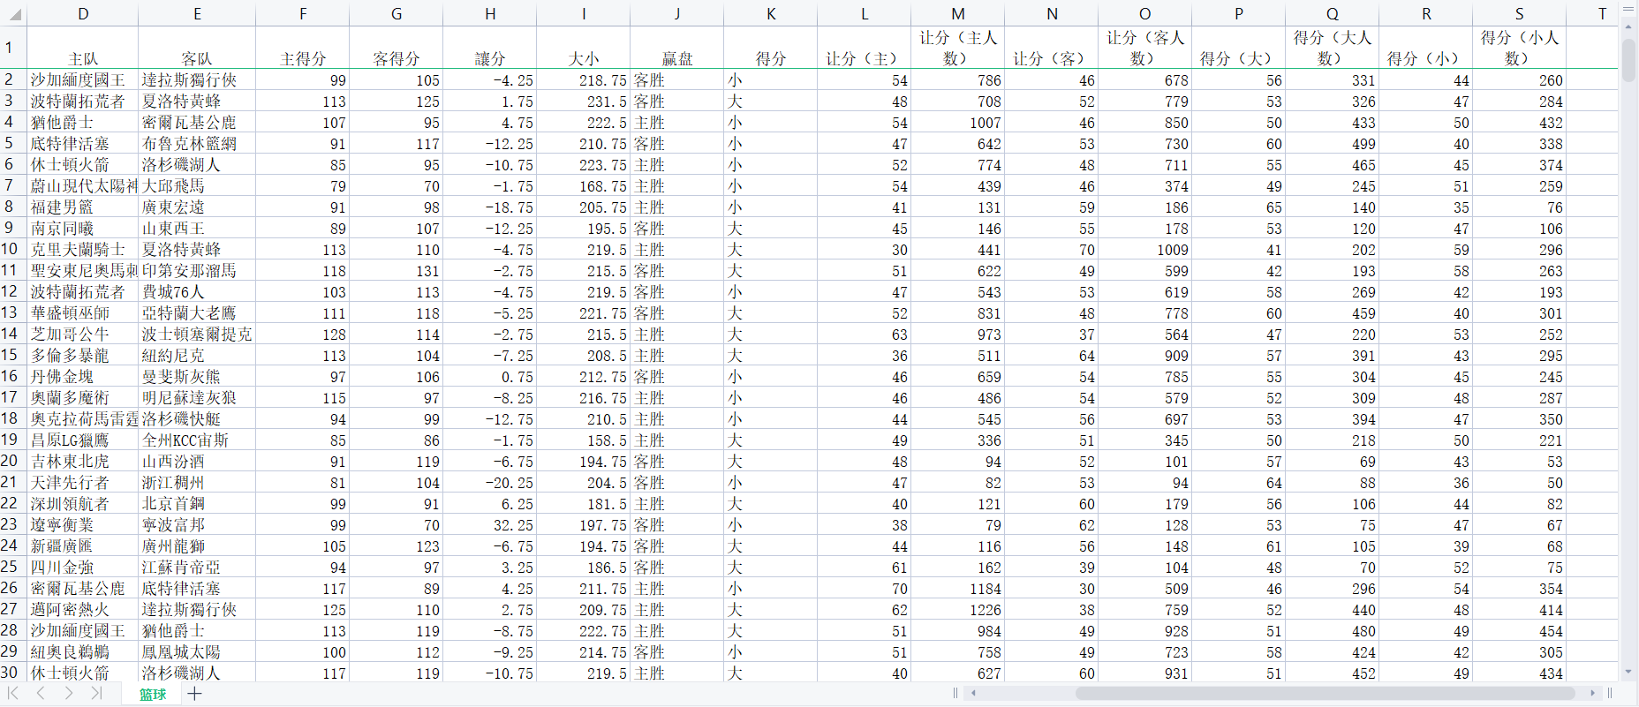
Task: Click the 大小 header cell
Action: 584,48
